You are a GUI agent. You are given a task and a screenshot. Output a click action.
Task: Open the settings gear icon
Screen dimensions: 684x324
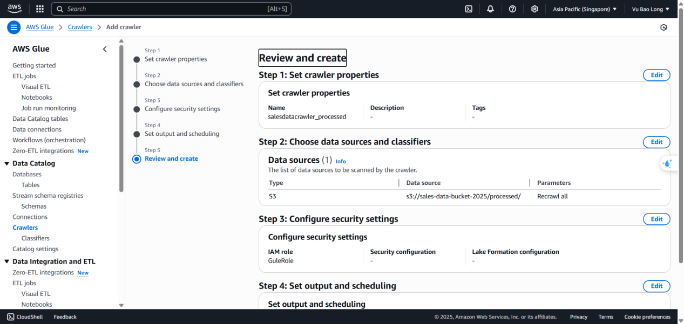[x=534, y=9]
